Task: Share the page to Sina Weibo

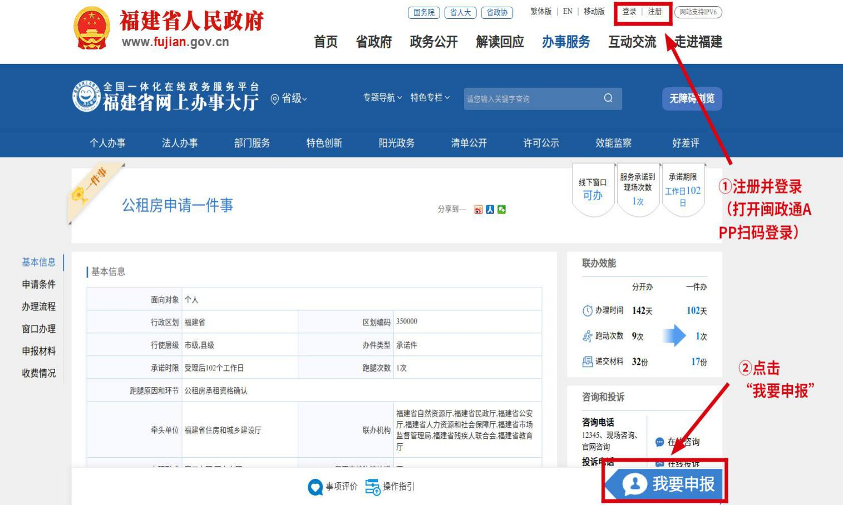Action: click(477, 209)
